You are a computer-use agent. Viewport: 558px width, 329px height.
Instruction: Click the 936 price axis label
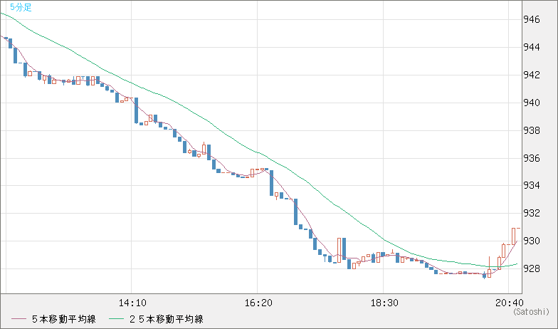531,158
